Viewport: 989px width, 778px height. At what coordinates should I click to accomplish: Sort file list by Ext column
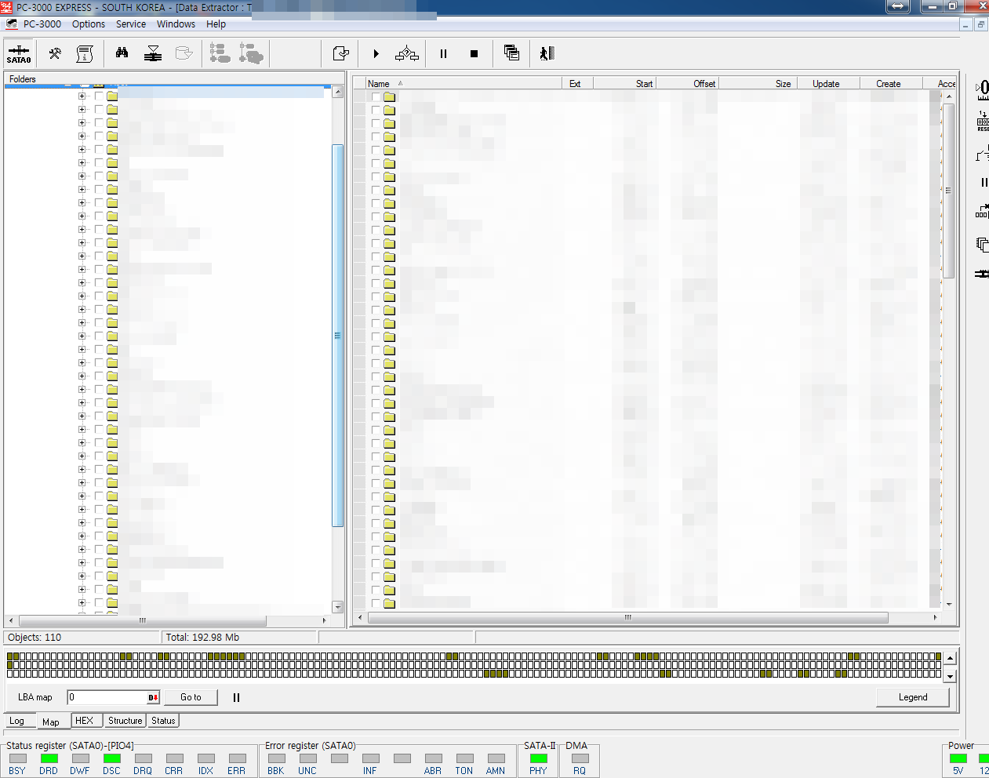[x=577, y=83]
